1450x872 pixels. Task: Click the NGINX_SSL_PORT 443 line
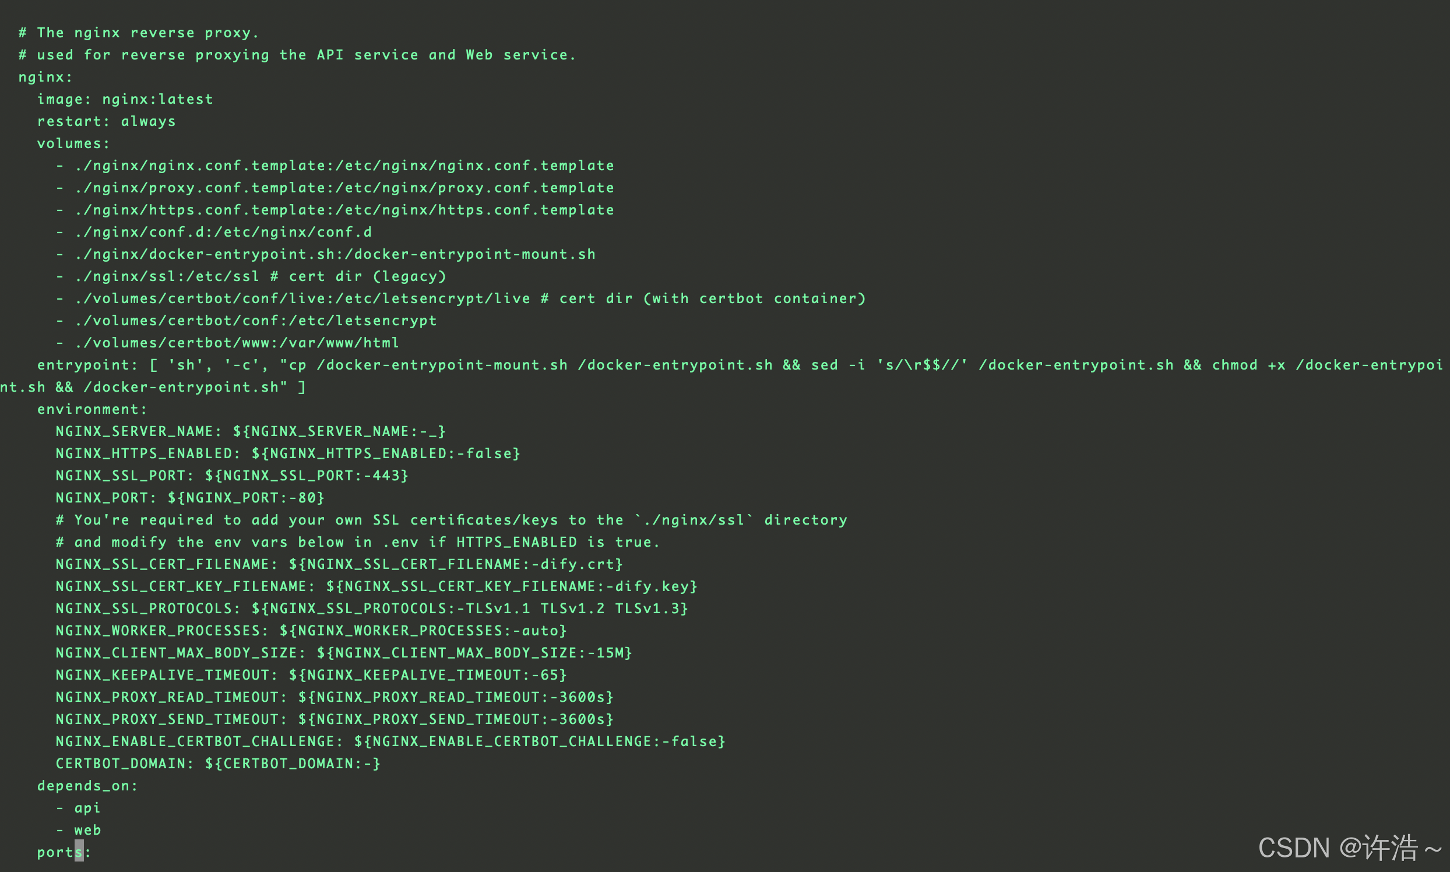[232, 476]
